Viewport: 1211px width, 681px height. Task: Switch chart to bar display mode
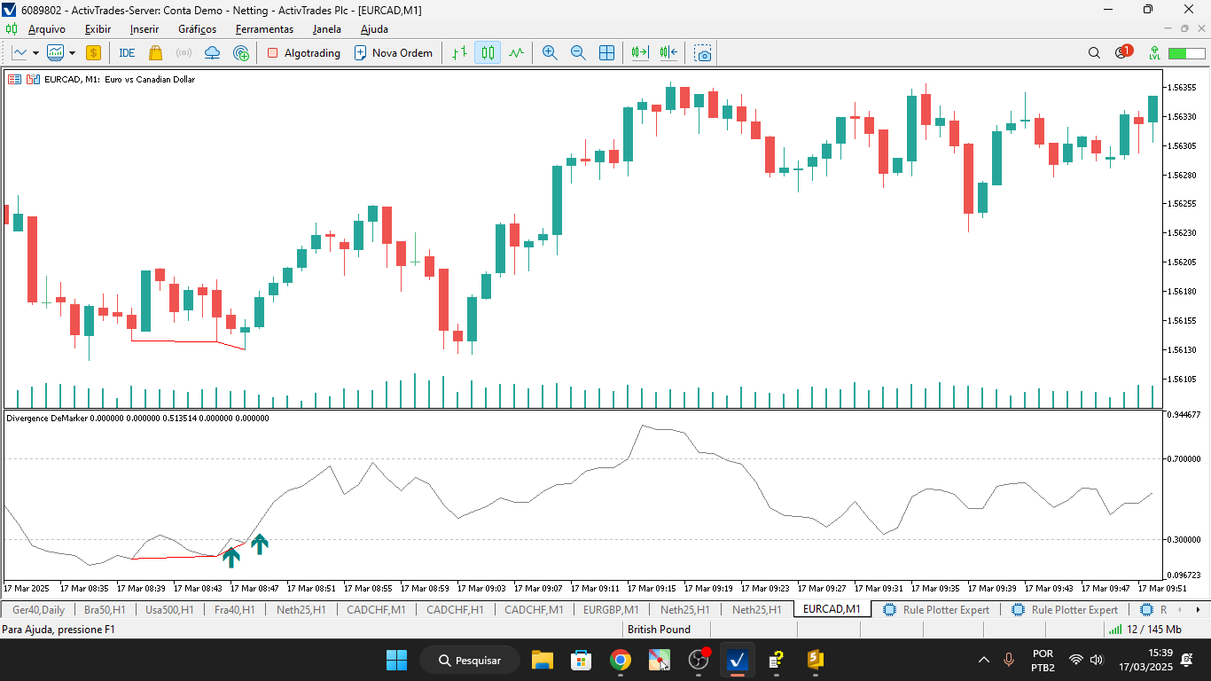coord(460,52)
